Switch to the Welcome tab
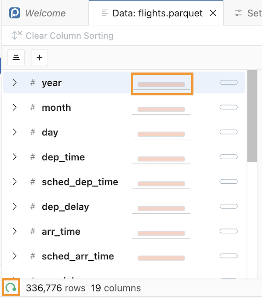 tap(45, 13)
